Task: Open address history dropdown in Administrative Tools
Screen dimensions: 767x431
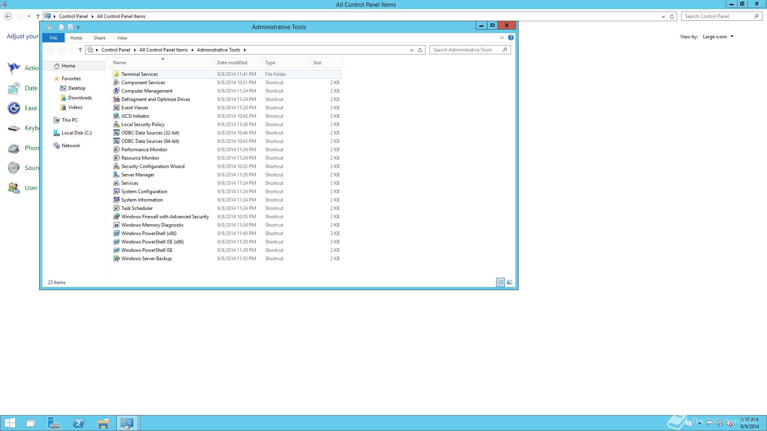Action: tap(411, 50)
